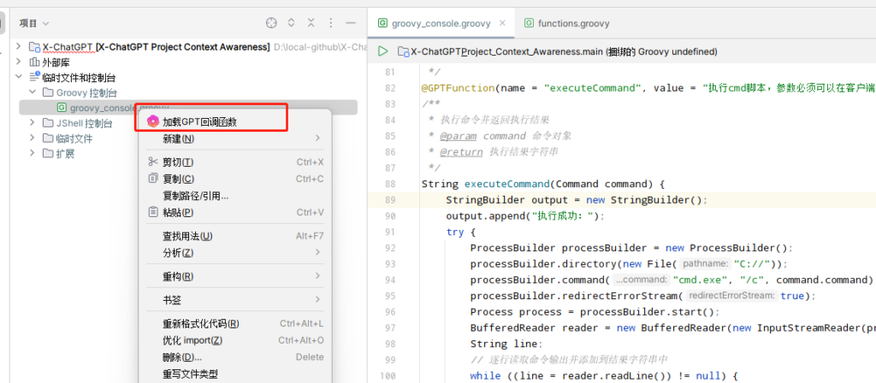Hide the project tool window with minus icon
Screen dimensions: 876x383
(x=350, y=23)
